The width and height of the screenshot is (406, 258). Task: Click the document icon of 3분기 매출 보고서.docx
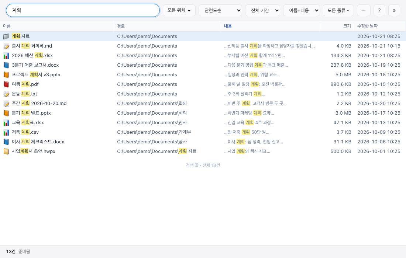[6, 65]
